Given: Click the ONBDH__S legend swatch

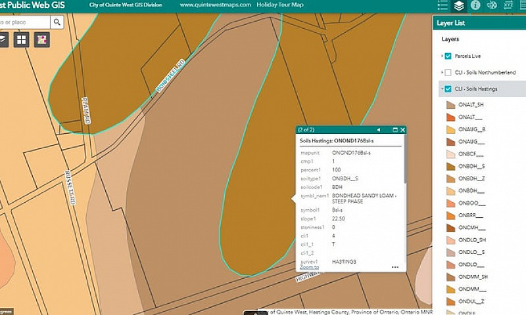Looking at the screenshot, I should tap(450, 166).
